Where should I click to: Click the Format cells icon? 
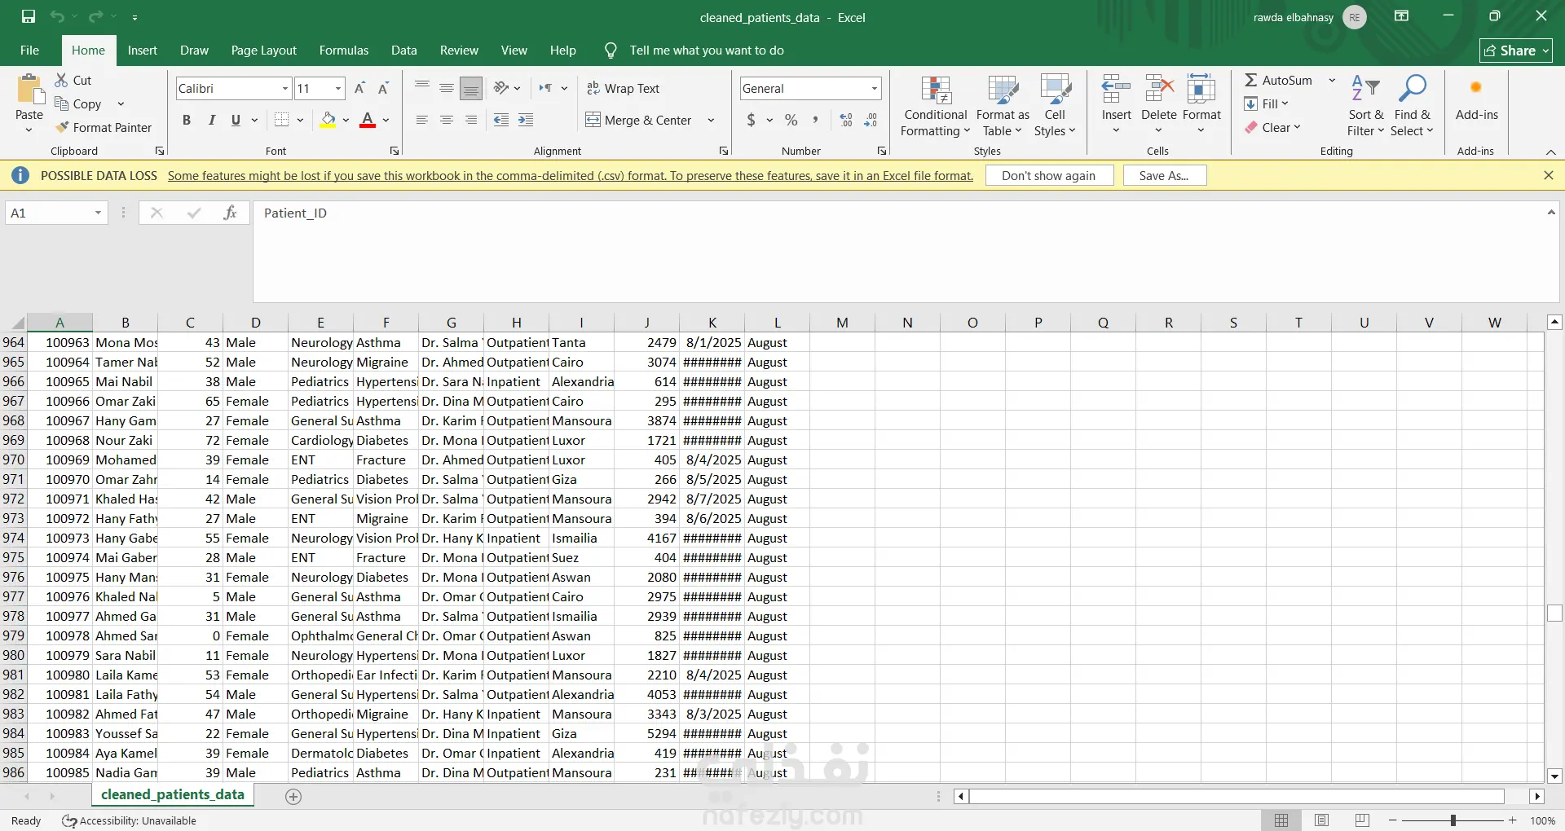(1201, 90)
